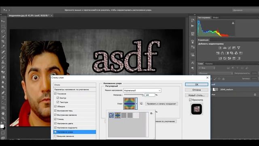Image resolution: width=259 pixels, height=146 pixels.
Task: Add Brightness/Contrast adjustment (sun icon)
Action: point(220,48)
